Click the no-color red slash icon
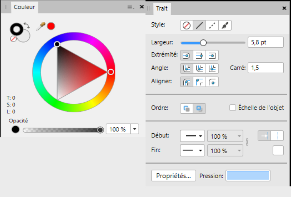The width and height of the screenshot is (291, 197). 13,39
